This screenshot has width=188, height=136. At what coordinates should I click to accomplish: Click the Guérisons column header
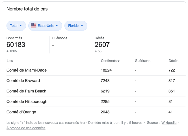142,61
